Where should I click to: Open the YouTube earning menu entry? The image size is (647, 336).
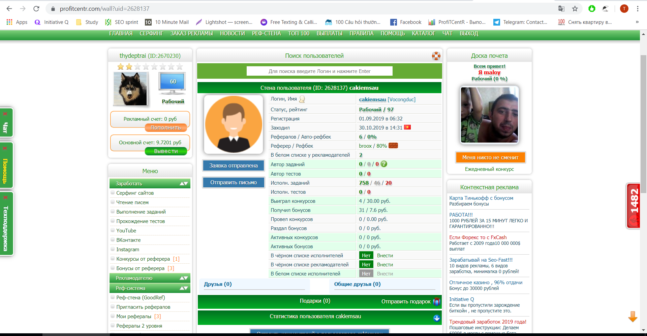point(126,231)
